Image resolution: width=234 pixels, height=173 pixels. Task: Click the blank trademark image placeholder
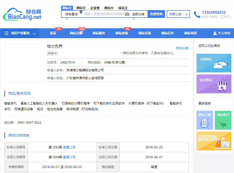(x=24, y=63)
